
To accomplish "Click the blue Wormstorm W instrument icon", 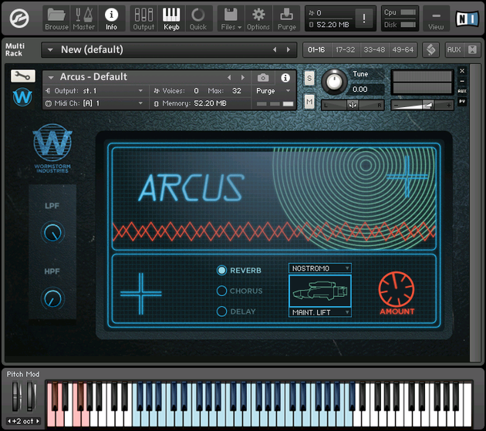I will coord(22,97).
